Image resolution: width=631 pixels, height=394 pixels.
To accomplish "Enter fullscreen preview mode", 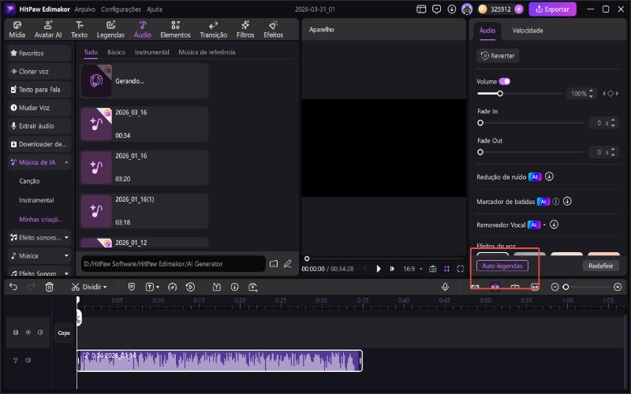I will click(461, 269).
